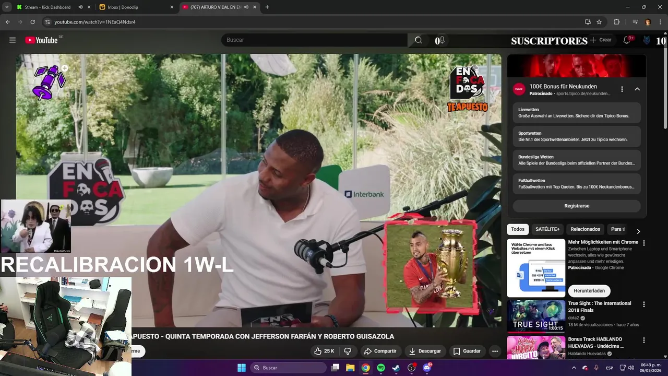Viewport: 668px width, 376px height.
Task: Click the Crear button
Action: coord(601,40)
